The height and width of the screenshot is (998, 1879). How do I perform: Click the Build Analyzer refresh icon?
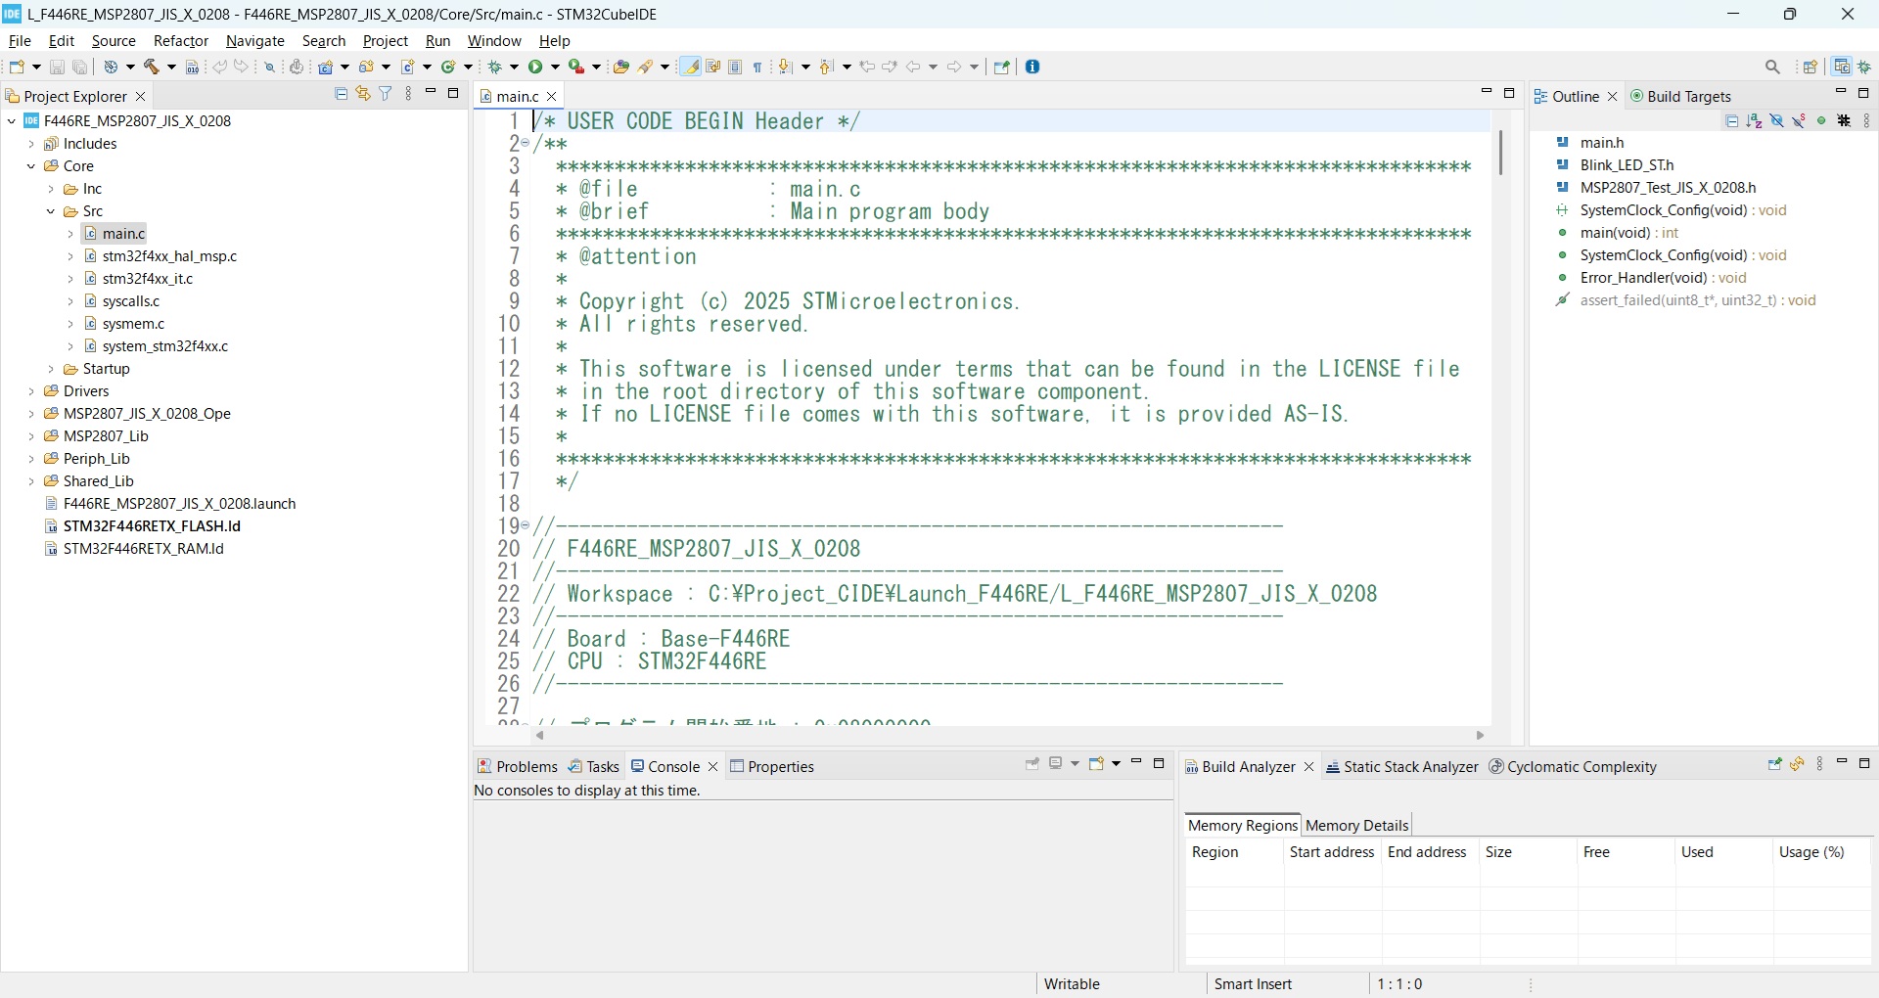click(1798, 764)
